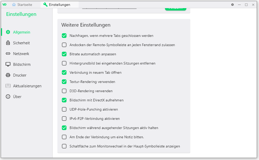The width and height of the screenshot is (259, 160).
Task: Switch to the Startseite tab
Action: pyautogui.click(x=22, y=5)
